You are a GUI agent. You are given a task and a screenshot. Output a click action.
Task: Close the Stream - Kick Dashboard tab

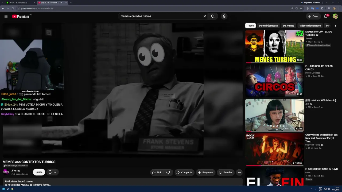click(x=34, y=3)
